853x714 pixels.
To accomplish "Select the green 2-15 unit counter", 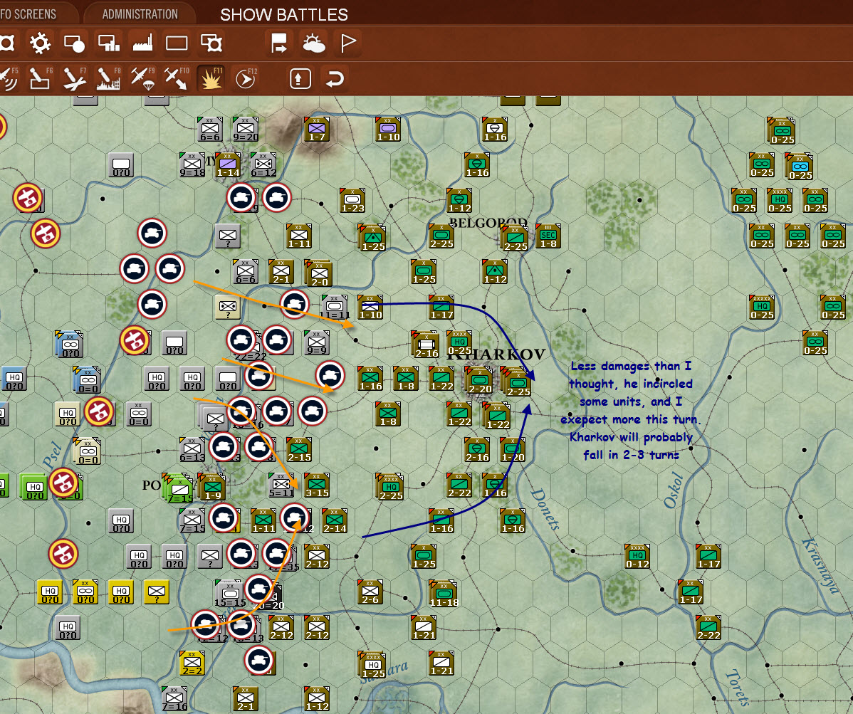I will point(298,449).
